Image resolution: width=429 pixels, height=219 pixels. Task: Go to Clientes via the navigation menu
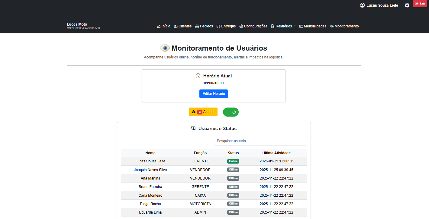tap(182, 26)
